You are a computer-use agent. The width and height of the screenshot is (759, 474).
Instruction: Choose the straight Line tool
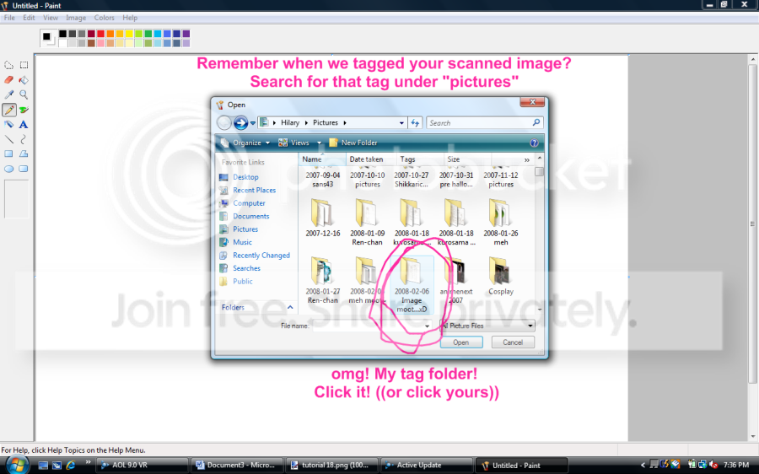[8, 139]
